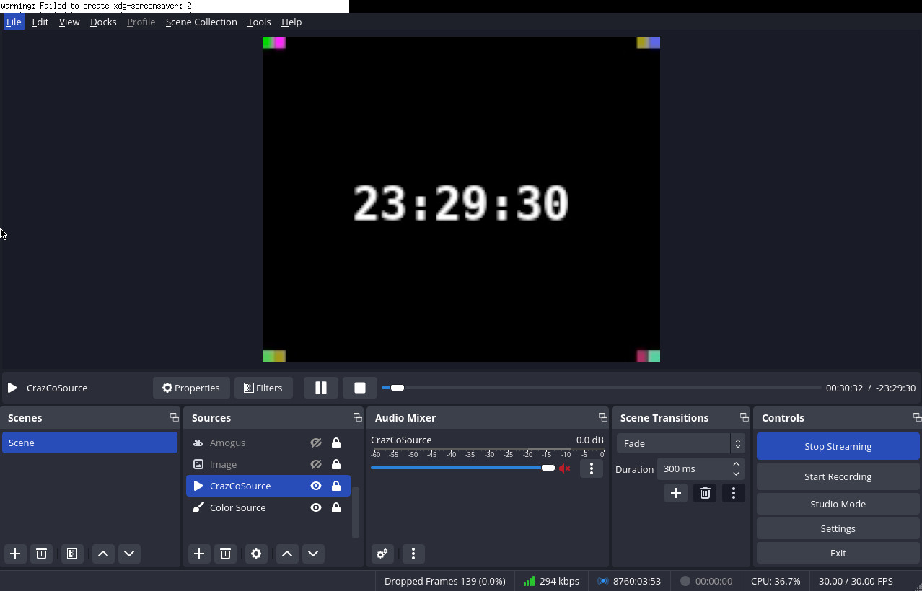Click the Exit button
This screenshot has height=591, width=922.
pos(838,553)
